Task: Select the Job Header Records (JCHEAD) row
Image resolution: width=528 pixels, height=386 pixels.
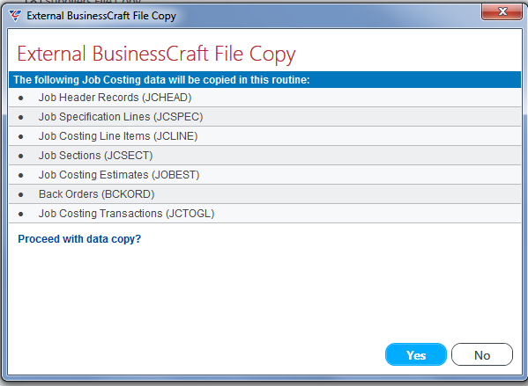Action: point(264,98)
